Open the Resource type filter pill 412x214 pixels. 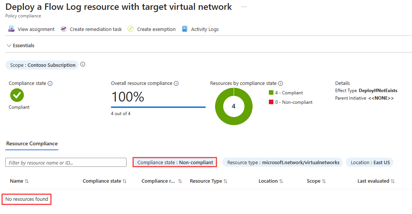pos(282,163)
